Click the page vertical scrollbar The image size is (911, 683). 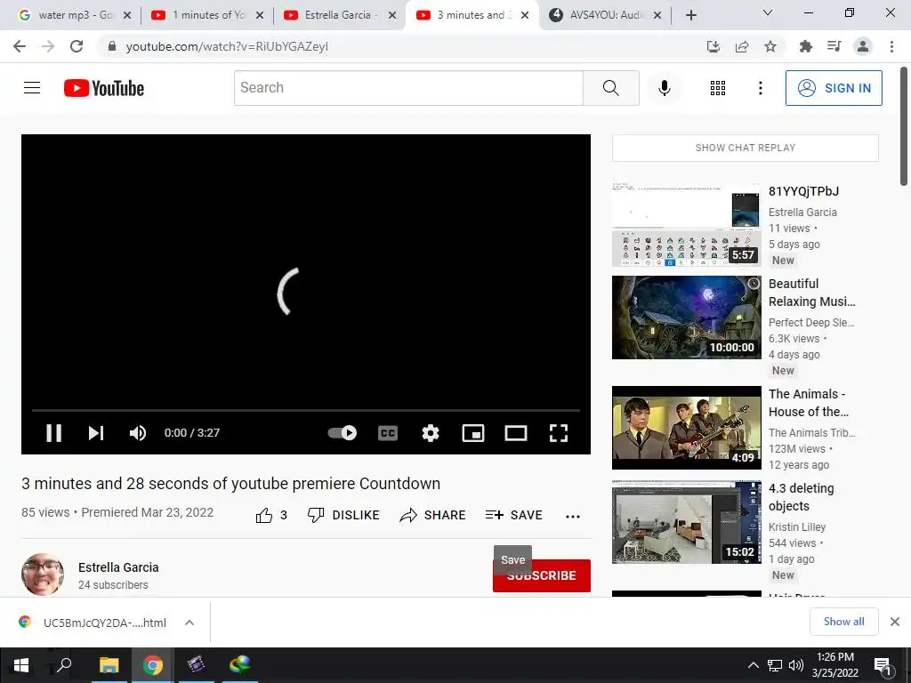click(x=904, y=126)
